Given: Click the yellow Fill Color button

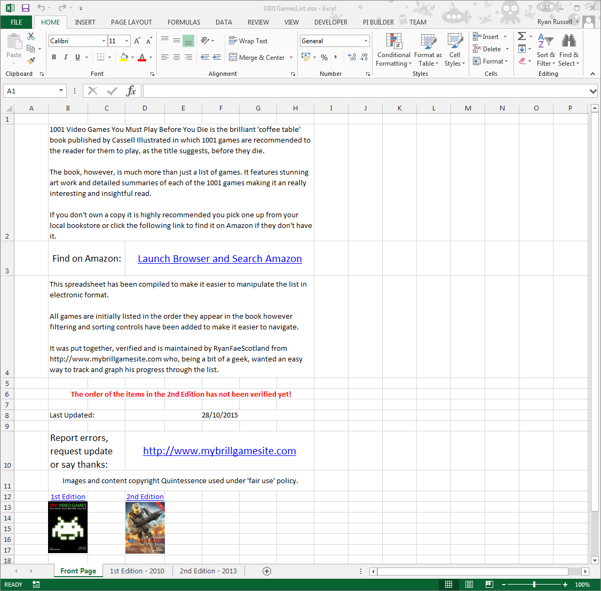Looking at the screenshot, I should pyautogui.click(x=124, y=57).
